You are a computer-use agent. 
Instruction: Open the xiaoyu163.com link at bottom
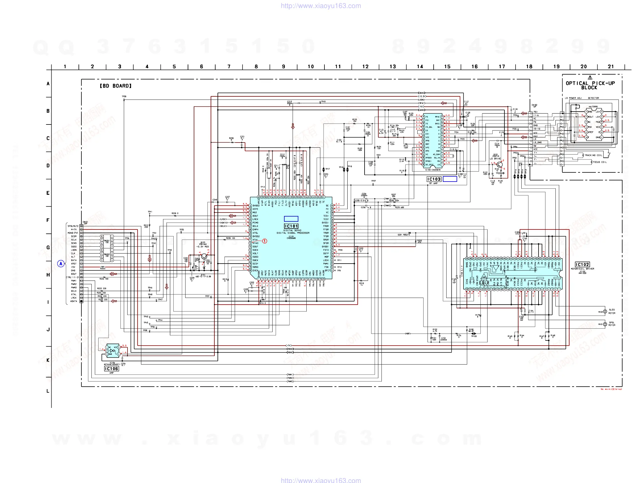click(321, 480)
